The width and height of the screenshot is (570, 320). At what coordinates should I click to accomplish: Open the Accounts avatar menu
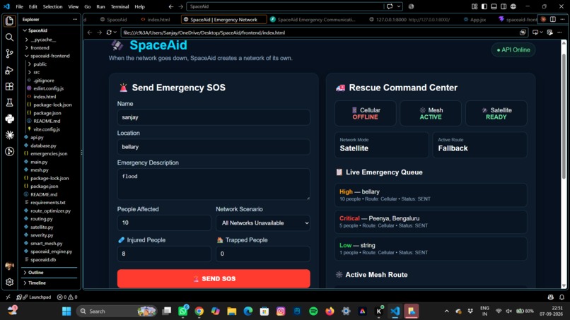[x=9, y=266]
